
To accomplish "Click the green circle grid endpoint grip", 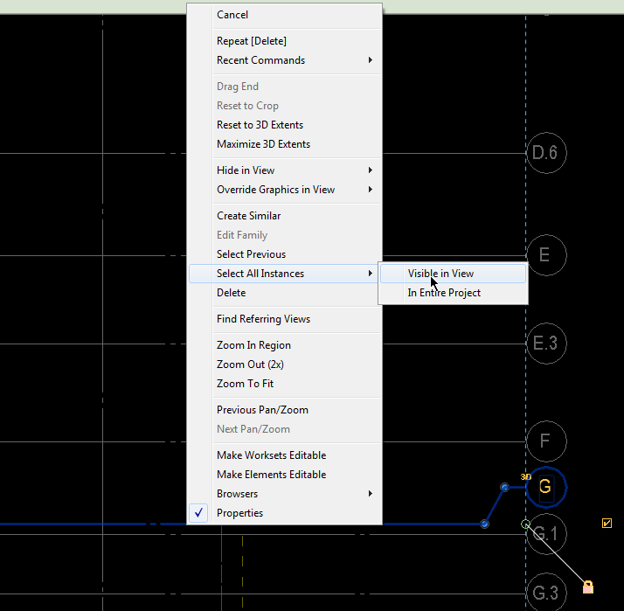I will click(x=525, y=524).
